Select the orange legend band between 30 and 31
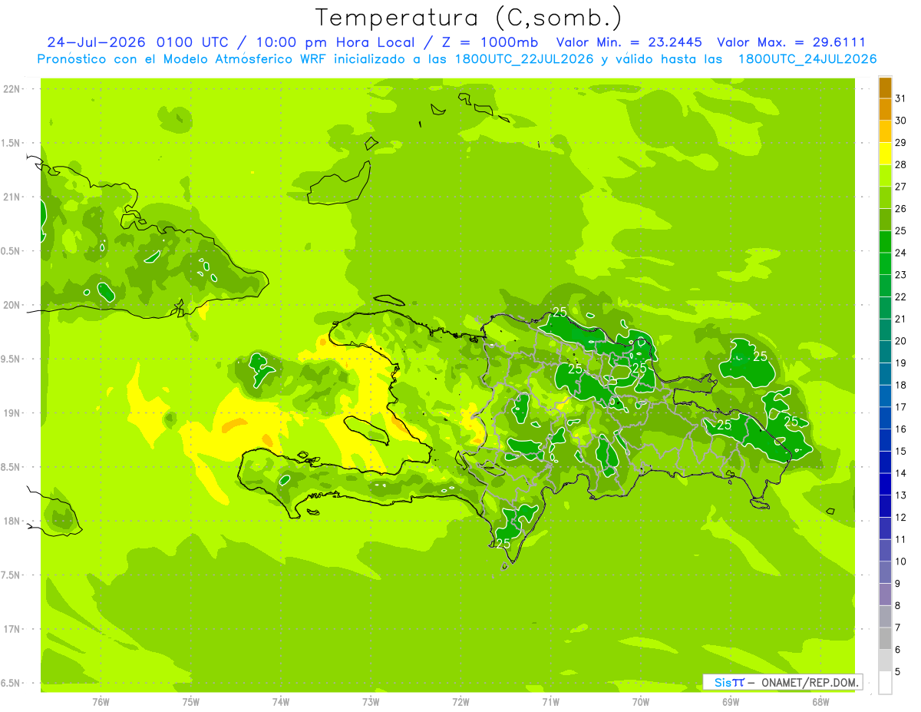This screenshot has width=921, height=712. (885, 109)
